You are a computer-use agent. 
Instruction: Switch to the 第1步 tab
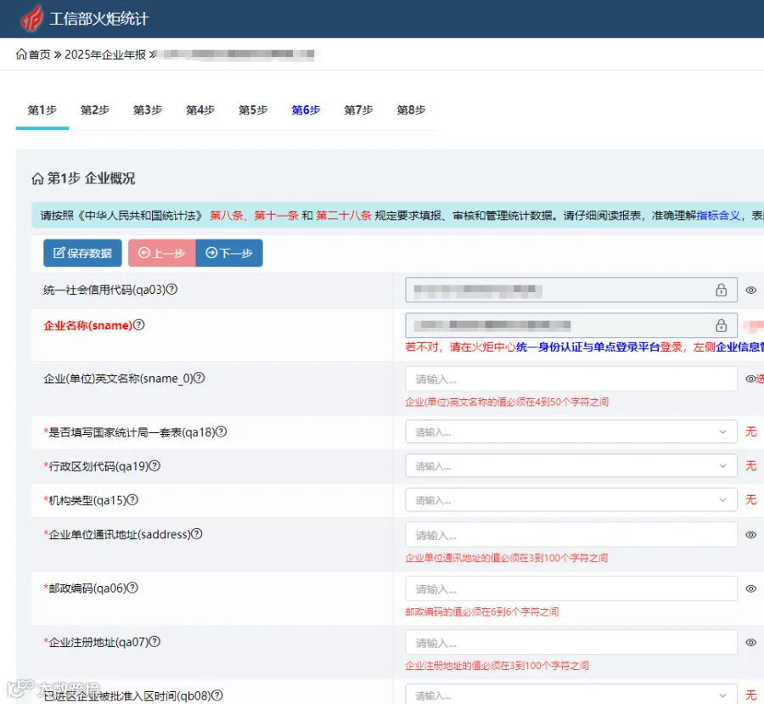[42, 110]
